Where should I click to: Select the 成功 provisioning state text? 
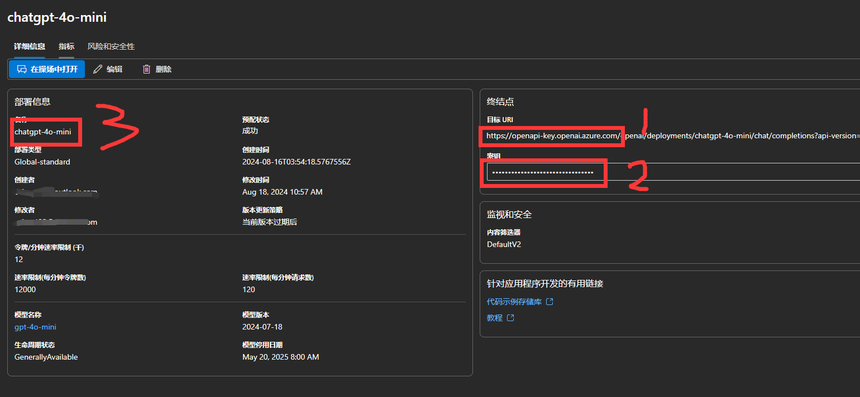tap(250, 131)
